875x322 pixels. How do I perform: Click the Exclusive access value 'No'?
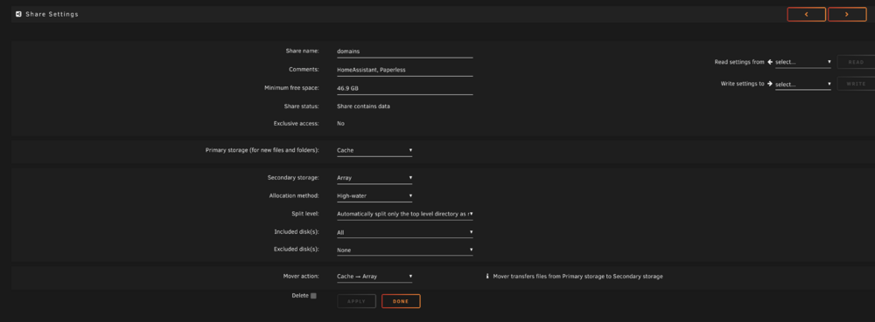pyautogui.click(x=340, y=123)
